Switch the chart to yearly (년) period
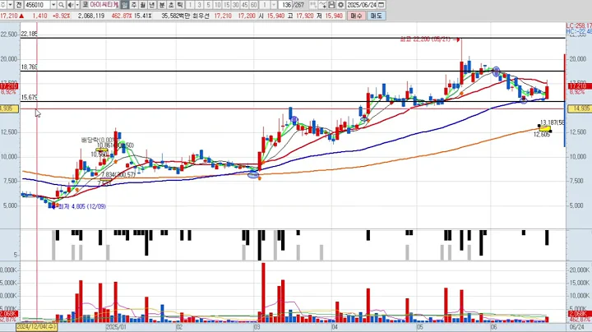This screenshot has height=332, width=592. (x=152, y=5)
